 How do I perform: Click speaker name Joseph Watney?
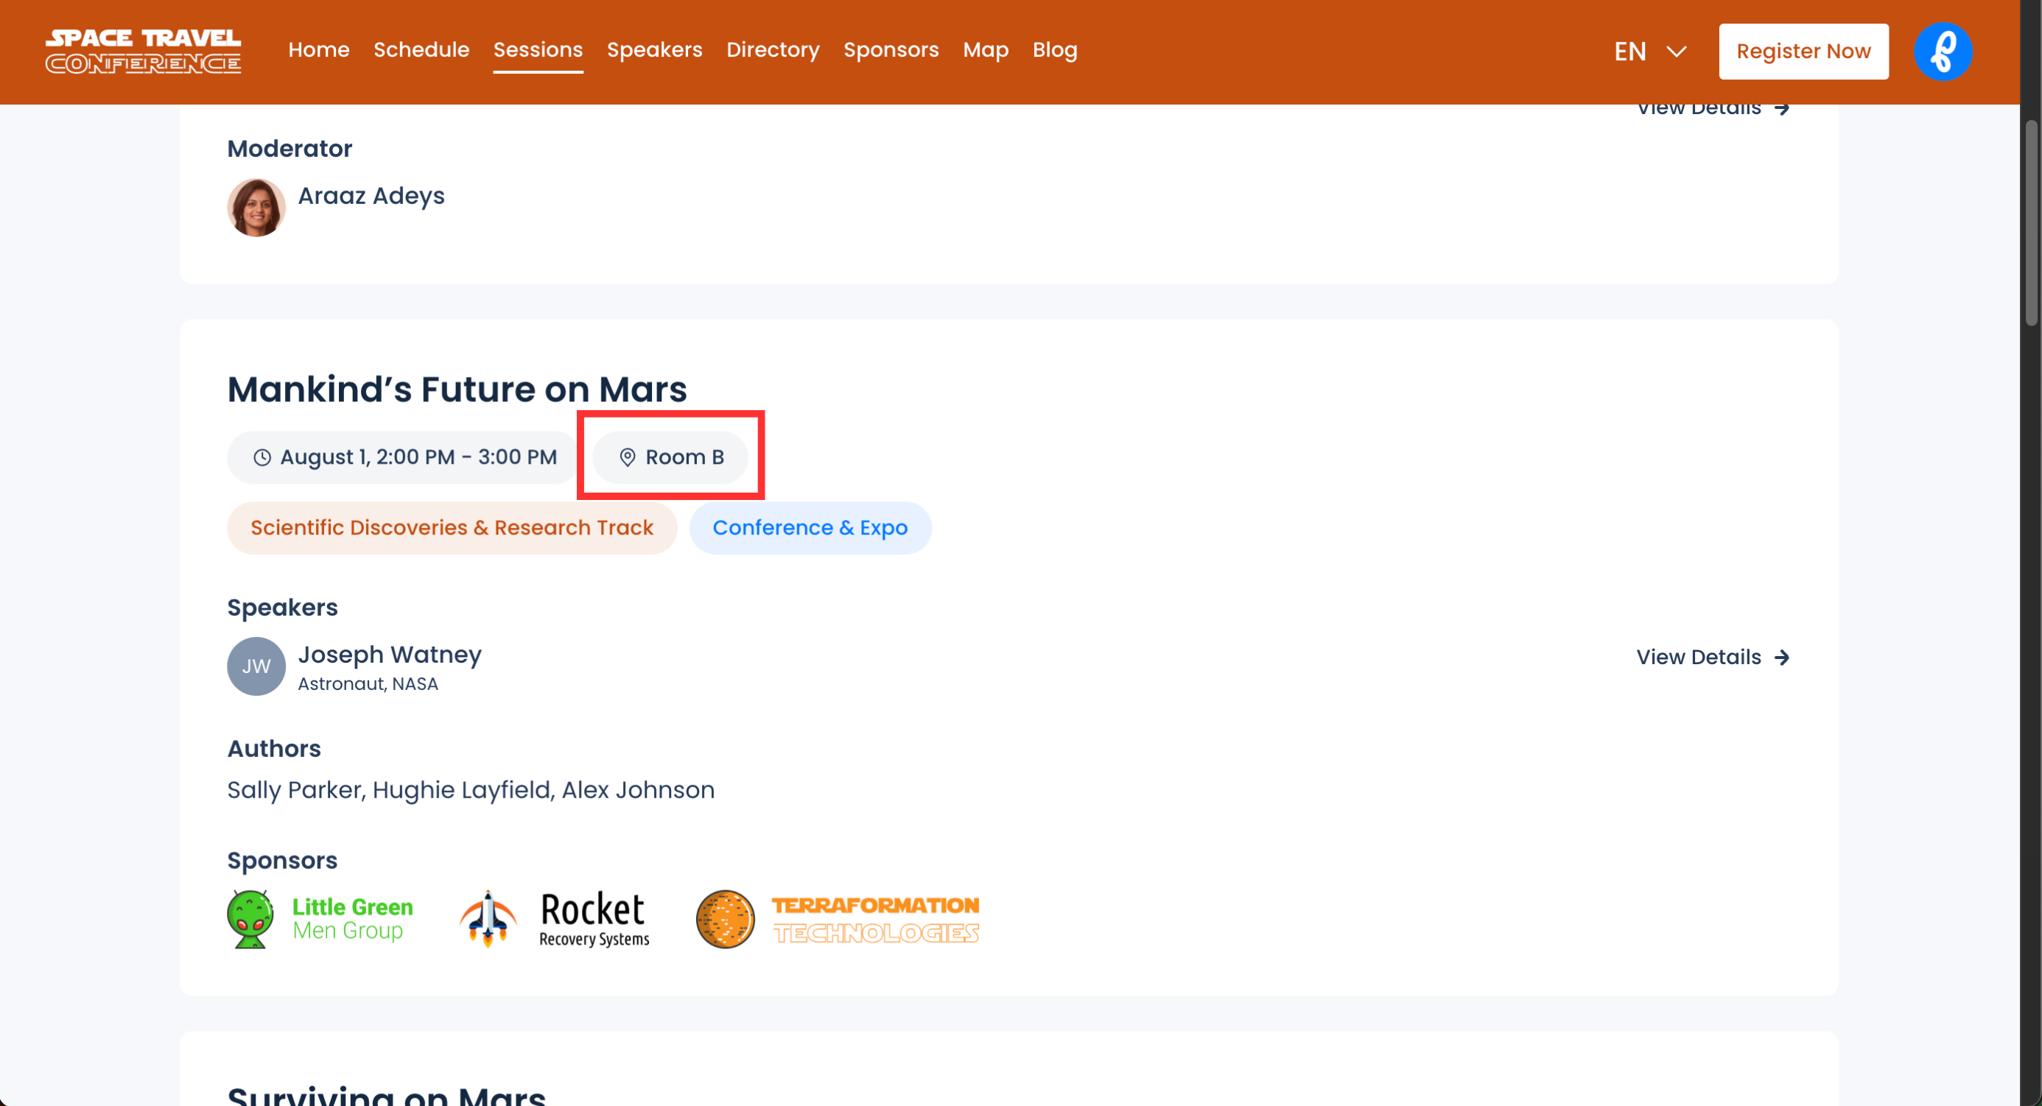tap(389, 655)
